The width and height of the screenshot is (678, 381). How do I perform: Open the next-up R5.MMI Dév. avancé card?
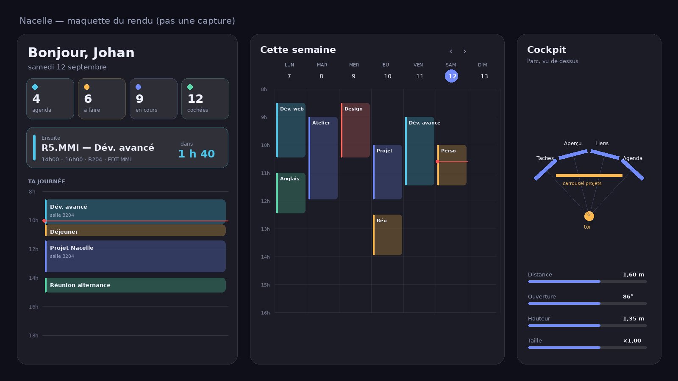[127, 147]
